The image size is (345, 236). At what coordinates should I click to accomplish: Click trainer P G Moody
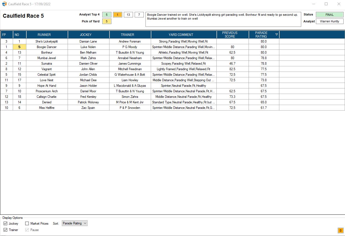130,47
